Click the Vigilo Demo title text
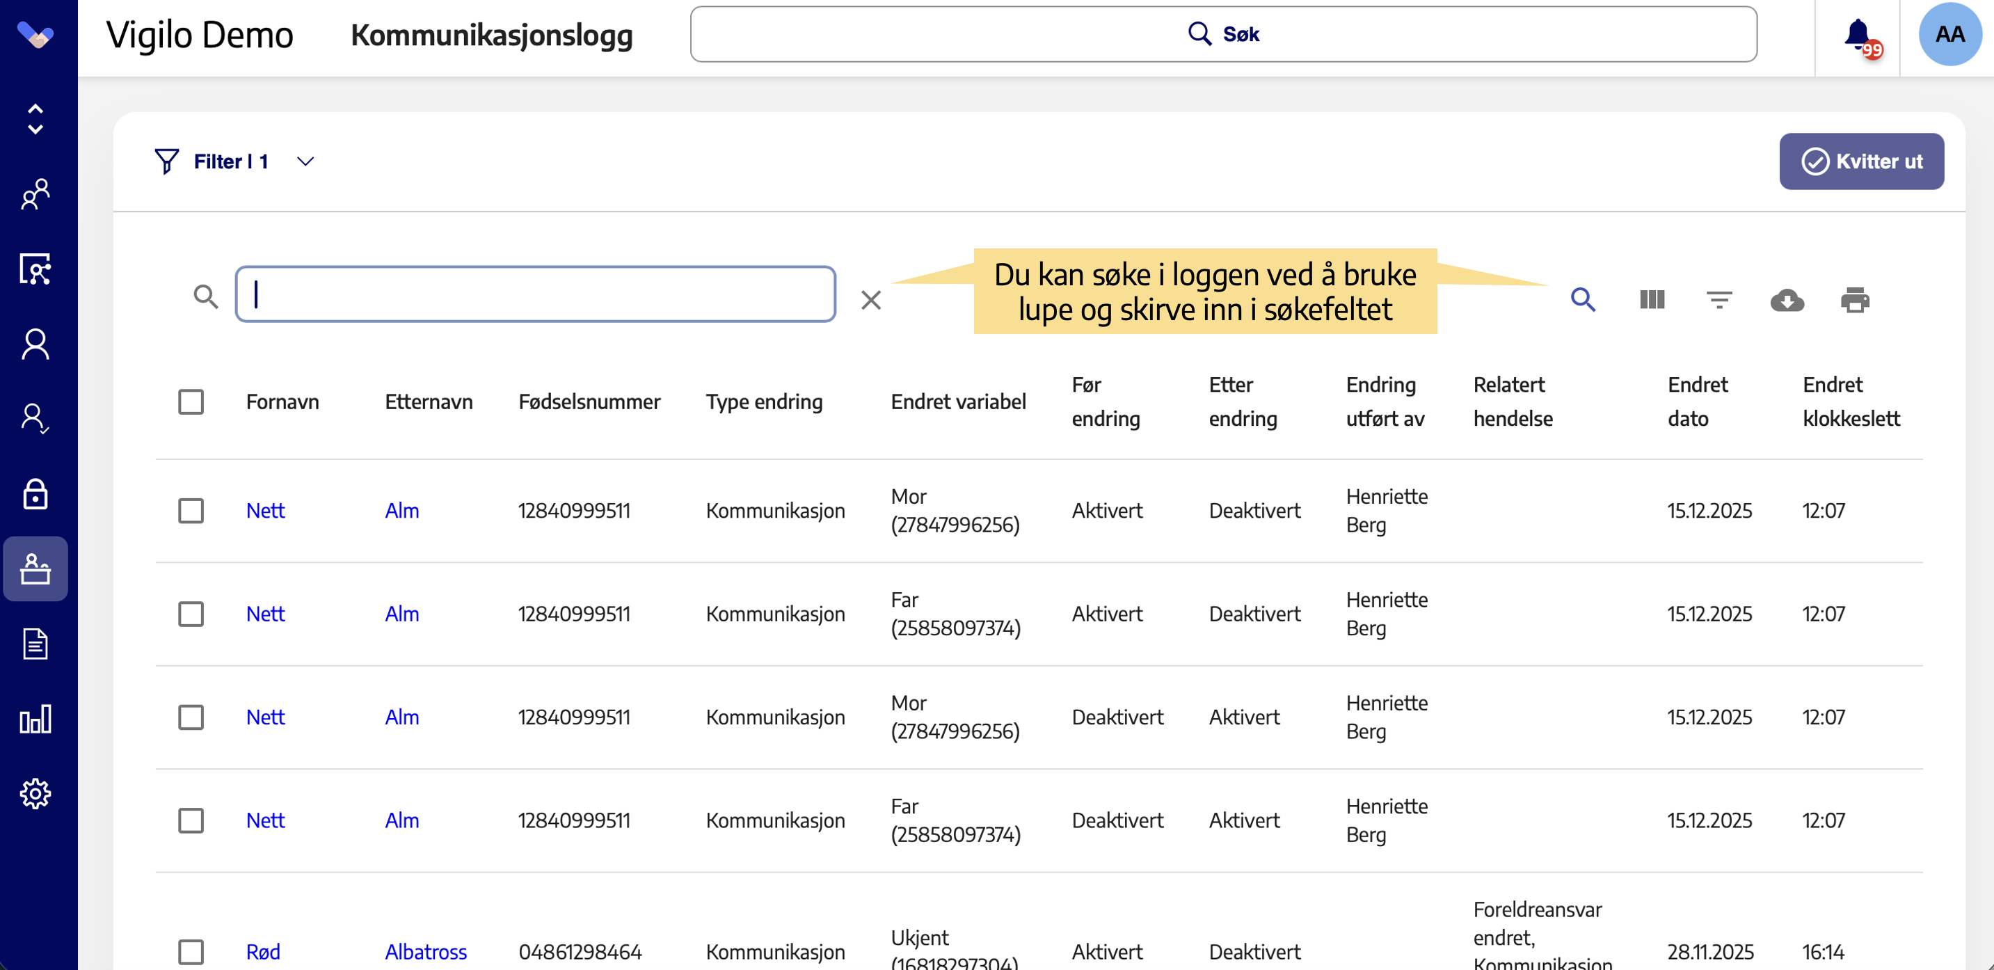The width and height of the screenshot is (1994, 970). tap(200, 34)
